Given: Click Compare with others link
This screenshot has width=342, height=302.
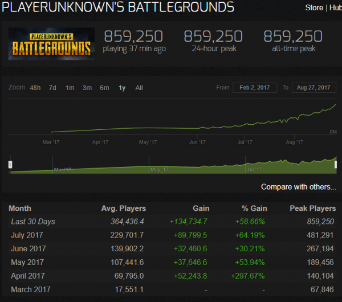Looking at the screenshot, I should 299,187.
